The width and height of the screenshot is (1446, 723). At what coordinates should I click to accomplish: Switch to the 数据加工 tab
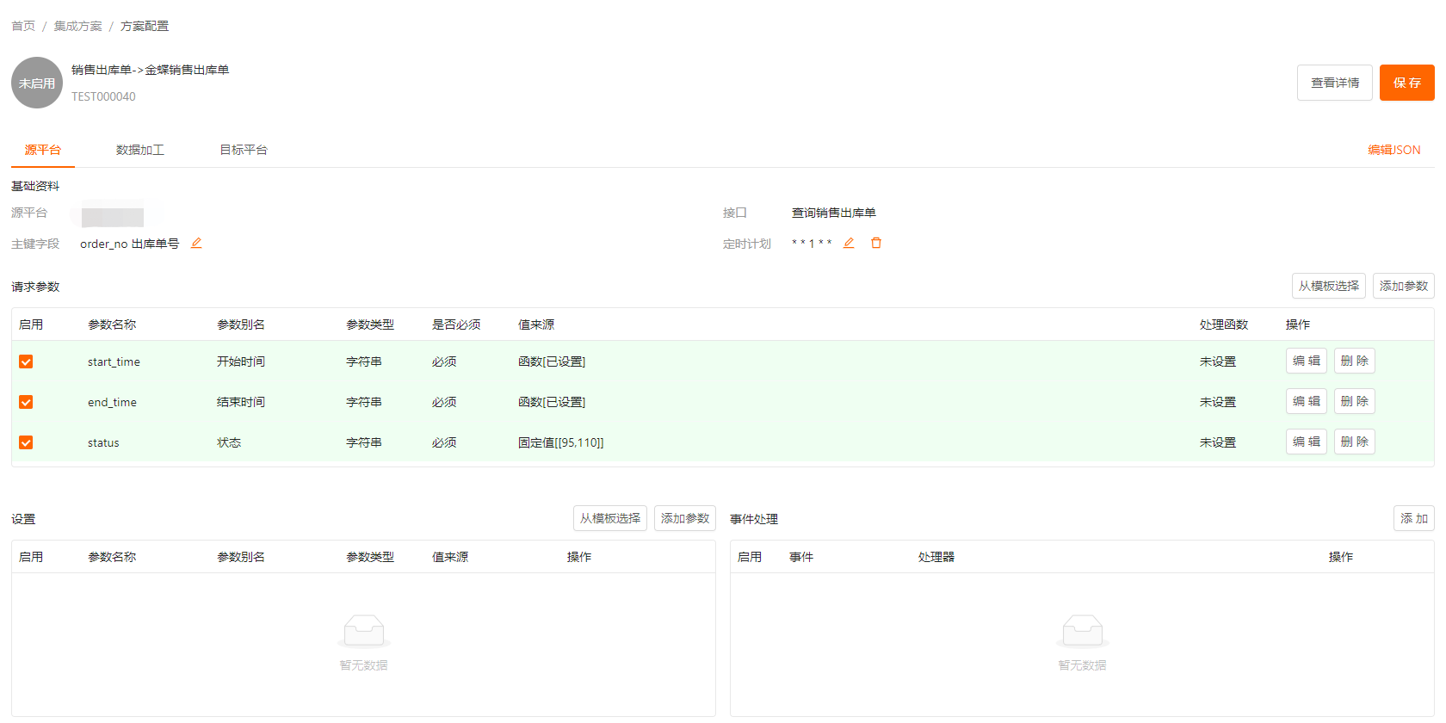tap(140, 150)
